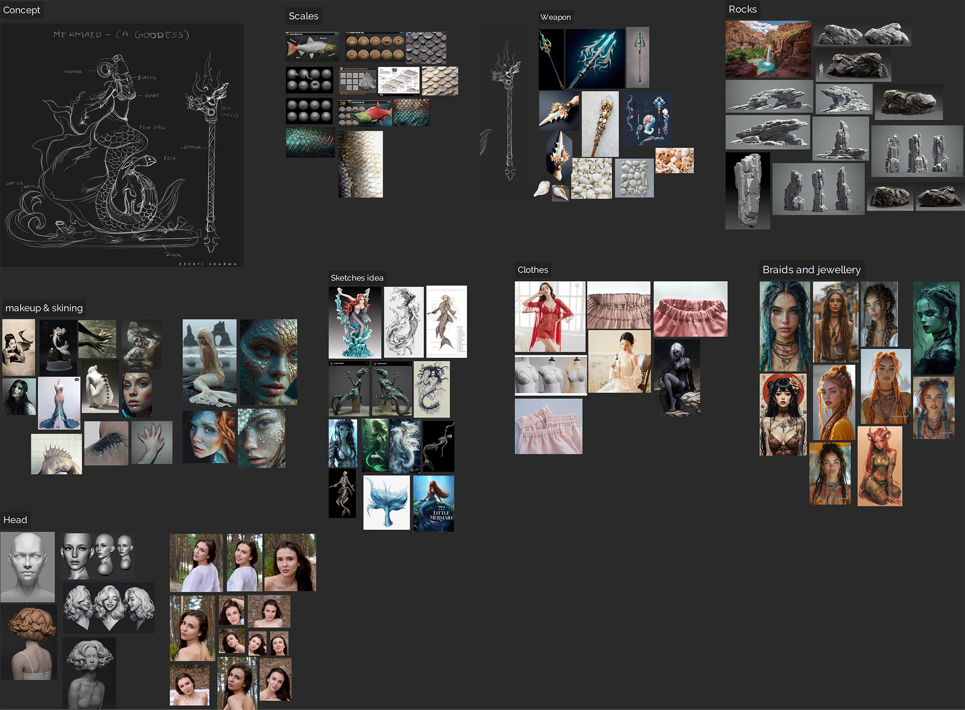Select the red lace robe outfit photo
The height and width of the screenshot is (710, 965).
[549, 316]
